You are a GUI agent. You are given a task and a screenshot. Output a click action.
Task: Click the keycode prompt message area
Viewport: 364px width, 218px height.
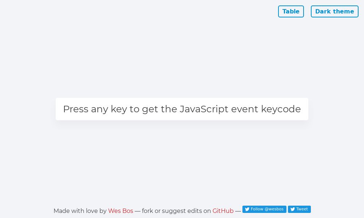182,109
